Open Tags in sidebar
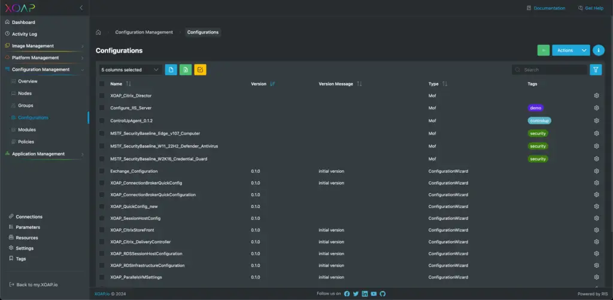 pos(21,259)
